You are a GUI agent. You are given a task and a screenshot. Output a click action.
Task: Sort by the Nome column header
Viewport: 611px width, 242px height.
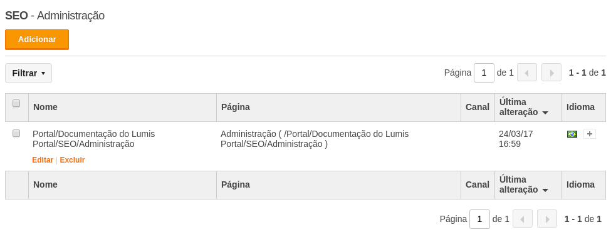tap(45, 107)
